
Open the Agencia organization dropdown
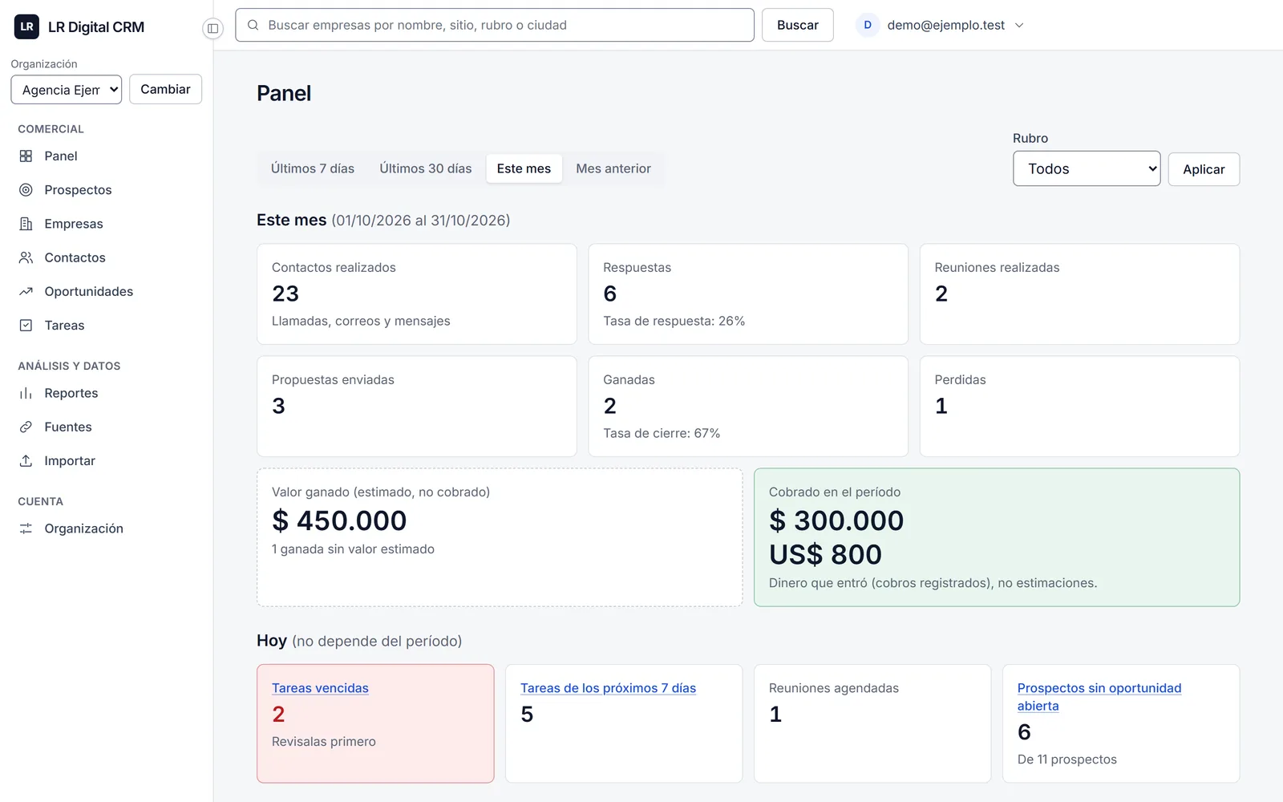point(66,90)
